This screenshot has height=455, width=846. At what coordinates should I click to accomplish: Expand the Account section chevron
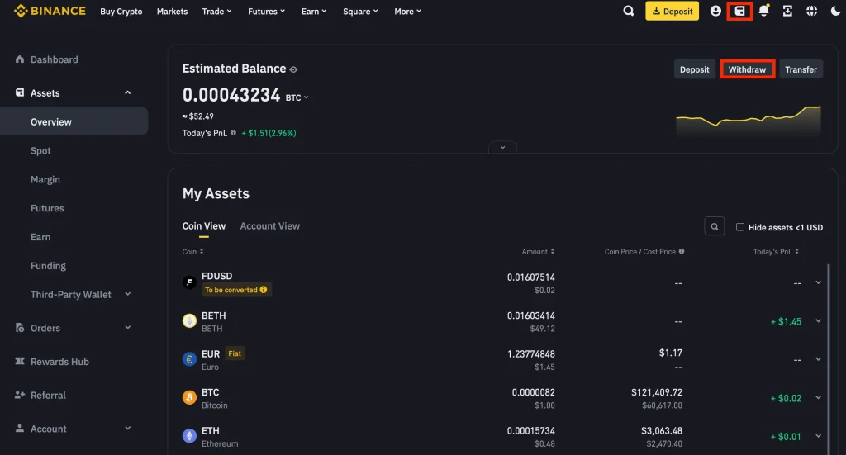click(128, 428)
